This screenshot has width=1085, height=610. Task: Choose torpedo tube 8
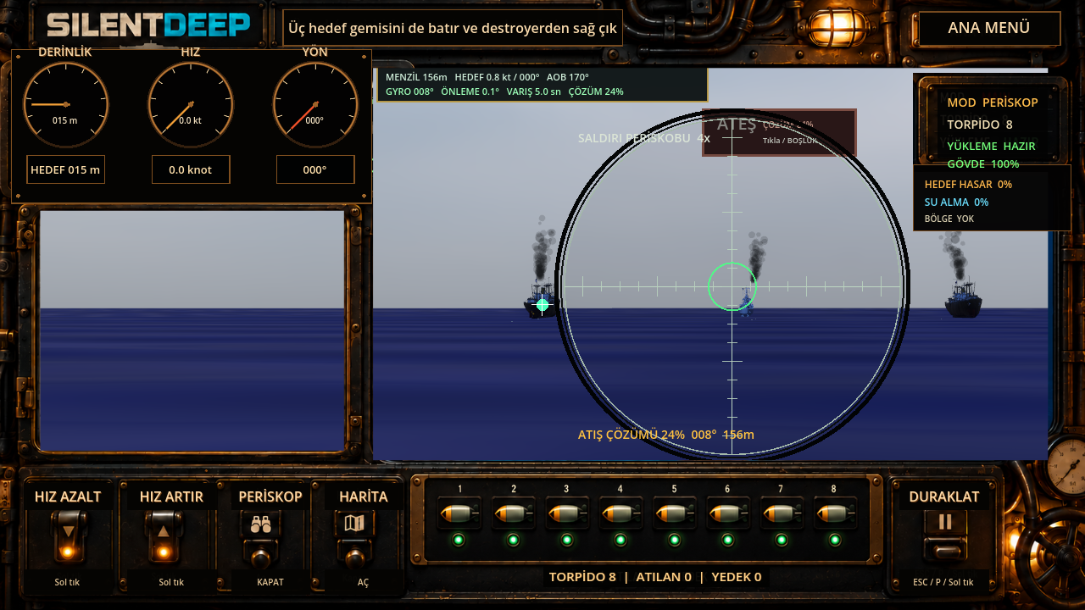[834, 513]
